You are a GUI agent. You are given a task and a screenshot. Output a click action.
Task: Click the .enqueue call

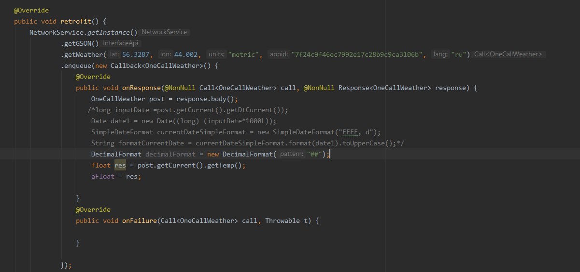point(78,65)
